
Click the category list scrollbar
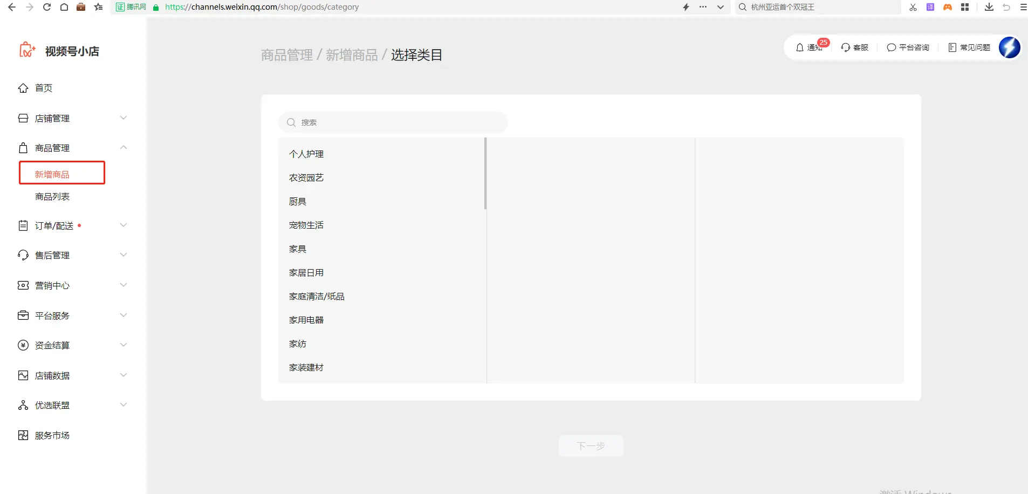(x=485, y=174)
